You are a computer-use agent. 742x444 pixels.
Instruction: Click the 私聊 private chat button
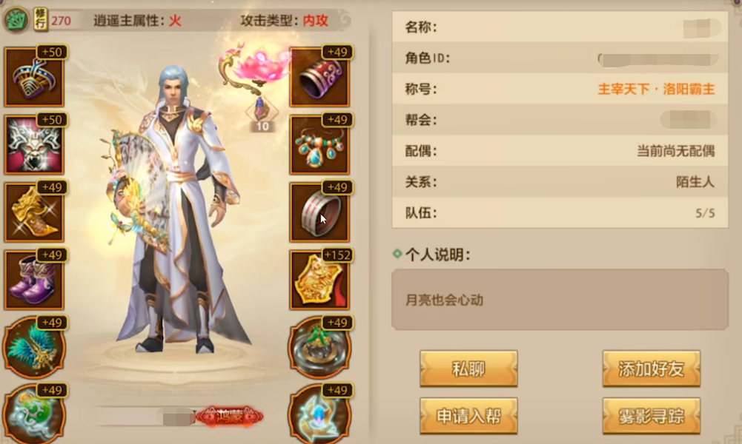tap(468, 369)
